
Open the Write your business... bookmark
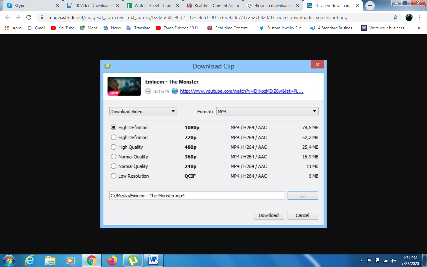[384, 28]
